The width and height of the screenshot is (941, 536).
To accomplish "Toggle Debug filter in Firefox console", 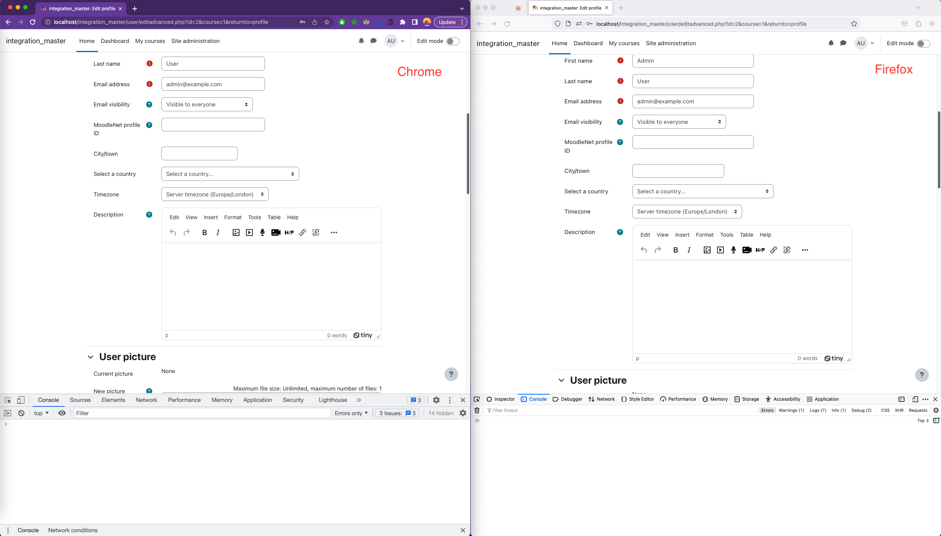I will [861, 410].
